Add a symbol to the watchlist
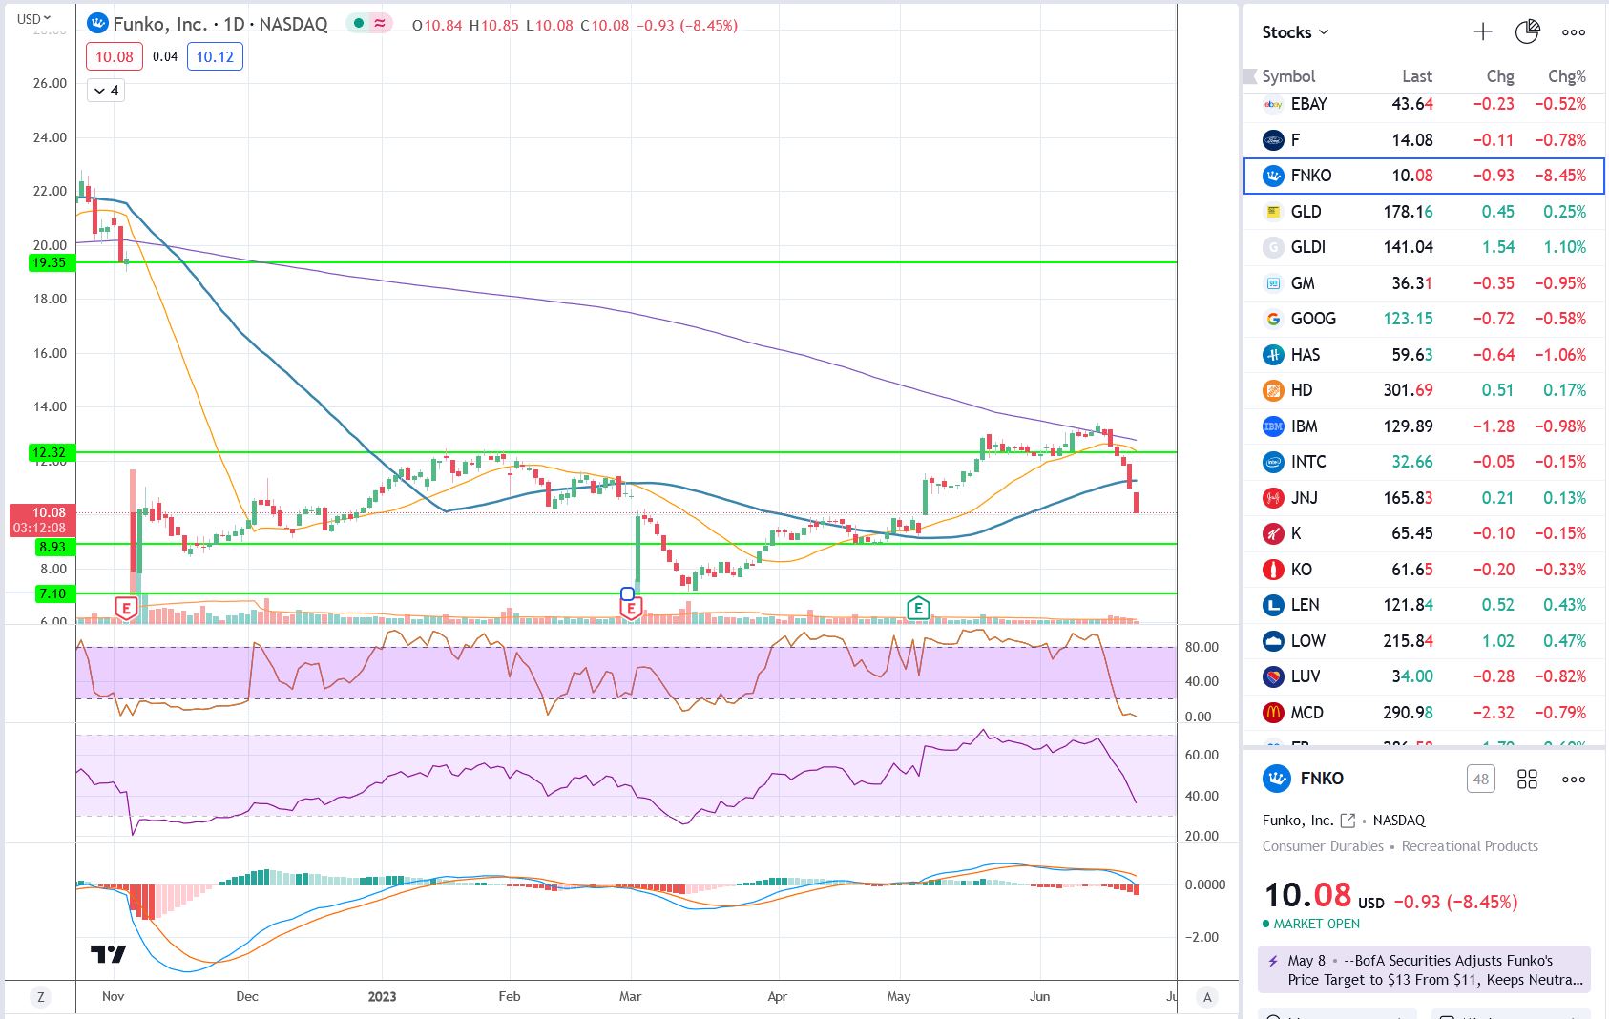The height and width of the screenshot is (1019, 1609). [1482, 32]
